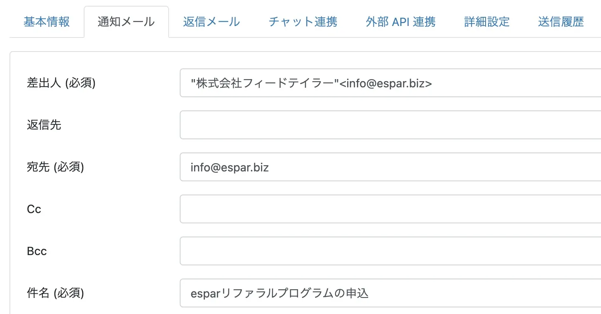
Task: Click blank panel space above 差出人 row
Action: [x=305, y=60]
